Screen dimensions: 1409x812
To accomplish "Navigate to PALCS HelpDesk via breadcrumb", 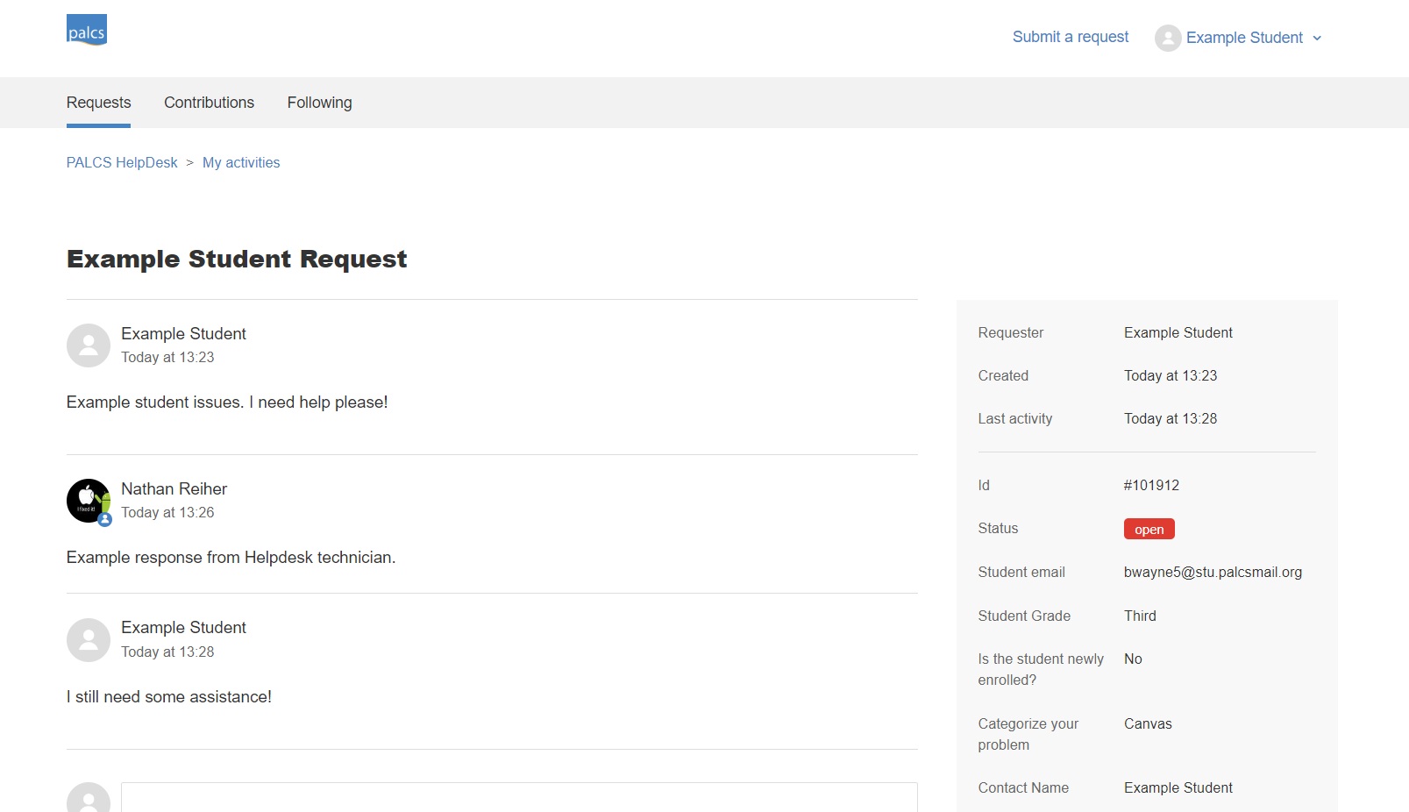I will [x=121, y=162].
